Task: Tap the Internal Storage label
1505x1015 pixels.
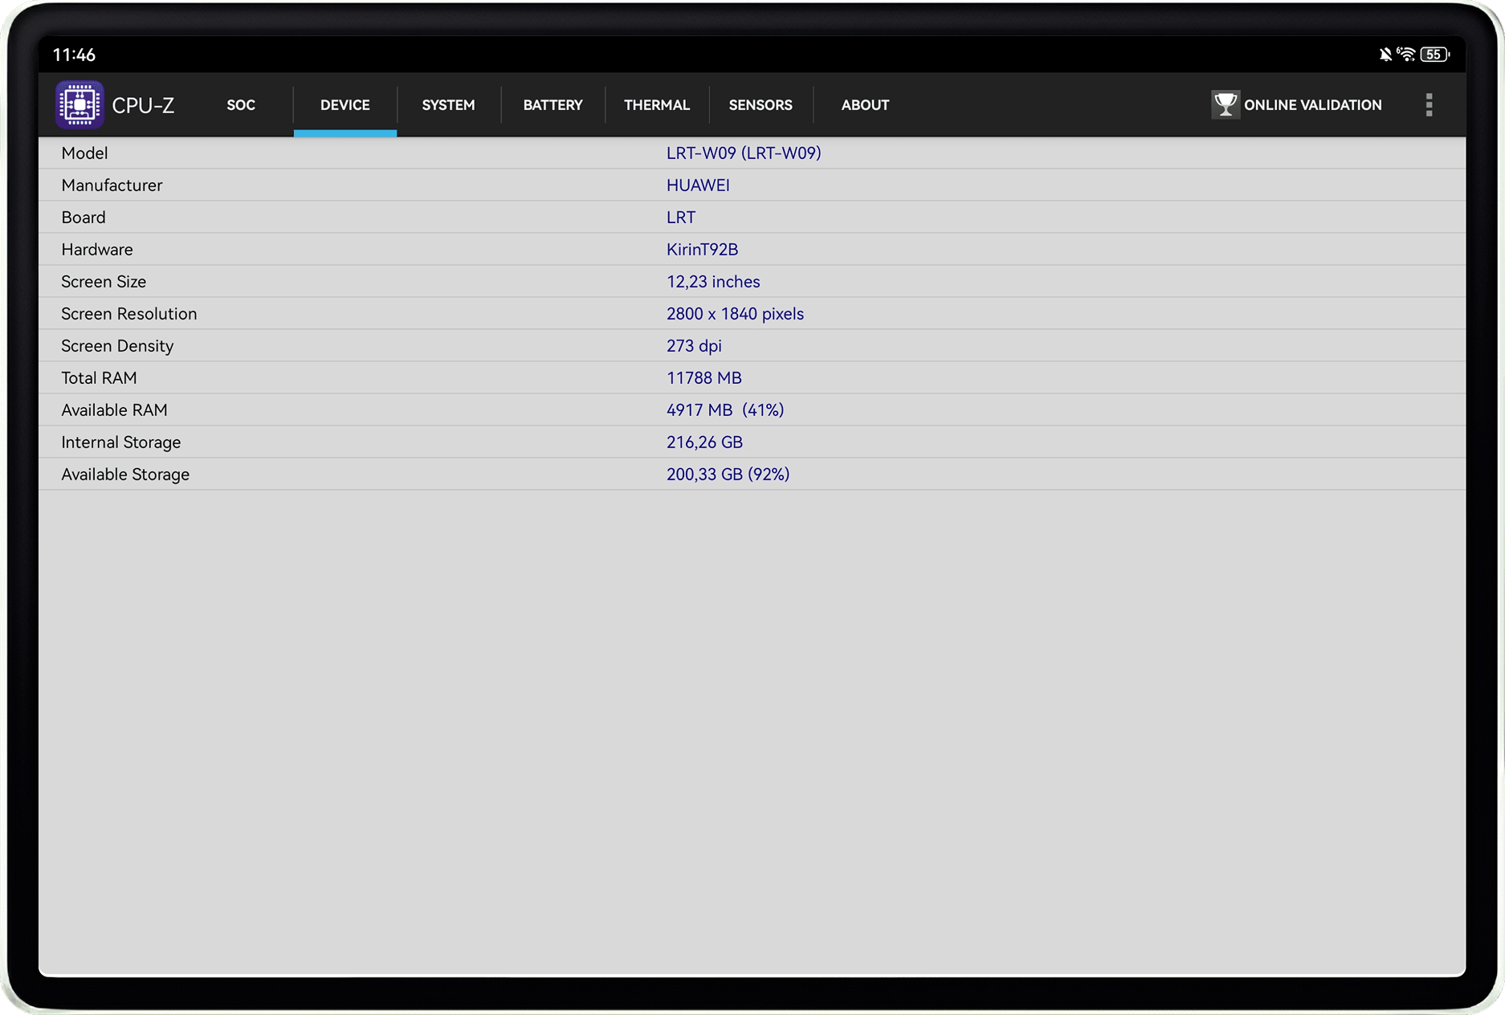Action: click(121, 442)
